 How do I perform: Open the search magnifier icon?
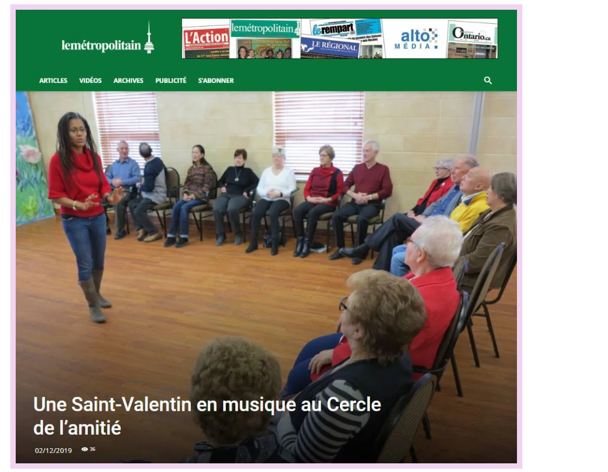(x=488, y=80)
